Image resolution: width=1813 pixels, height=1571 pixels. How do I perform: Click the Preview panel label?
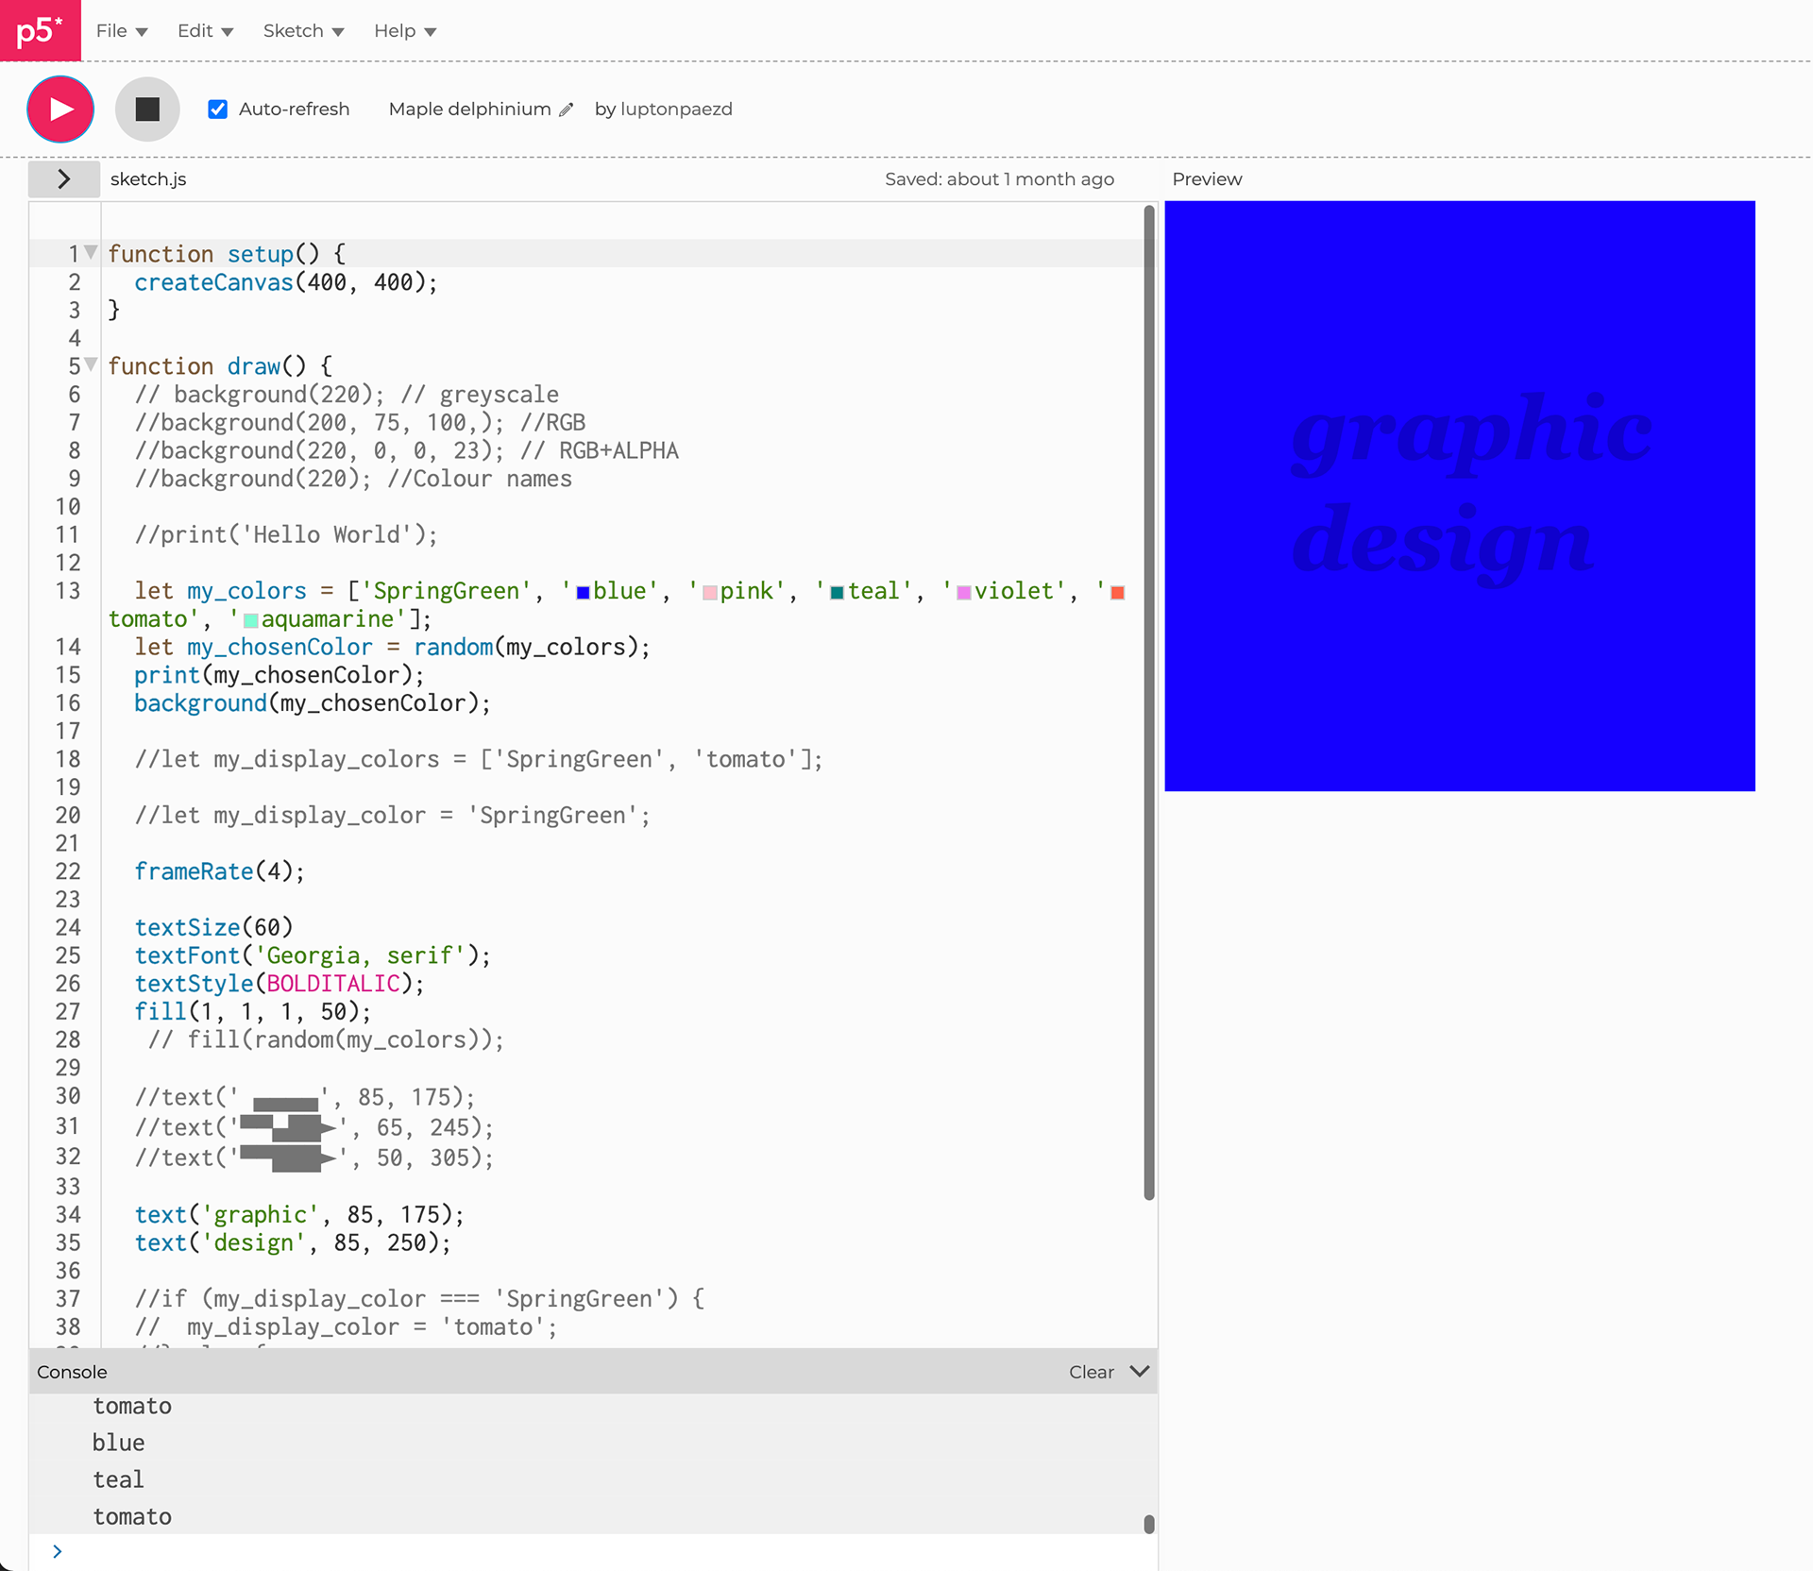click(x=1207, y=179)
